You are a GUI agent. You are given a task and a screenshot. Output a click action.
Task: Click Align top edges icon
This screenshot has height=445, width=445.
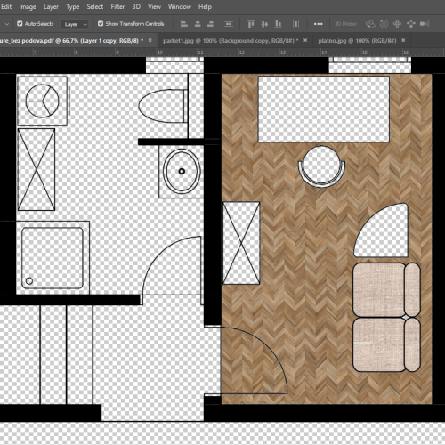coord(251,24)
